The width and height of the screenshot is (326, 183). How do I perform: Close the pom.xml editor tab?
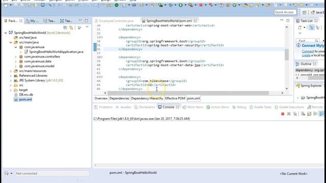pos(195,21)
